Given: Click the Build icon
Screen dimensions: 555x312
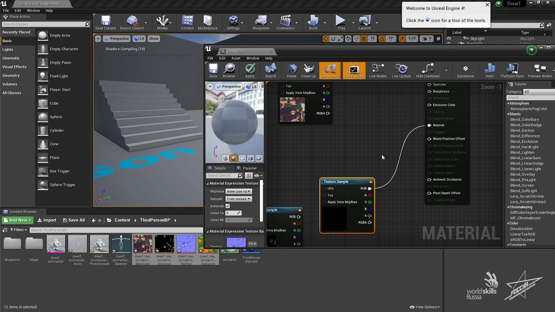Looking at the screenshot, I should (313, 23).
